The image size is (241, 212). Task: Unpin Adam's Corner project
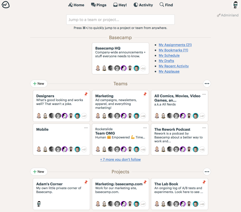86,182
